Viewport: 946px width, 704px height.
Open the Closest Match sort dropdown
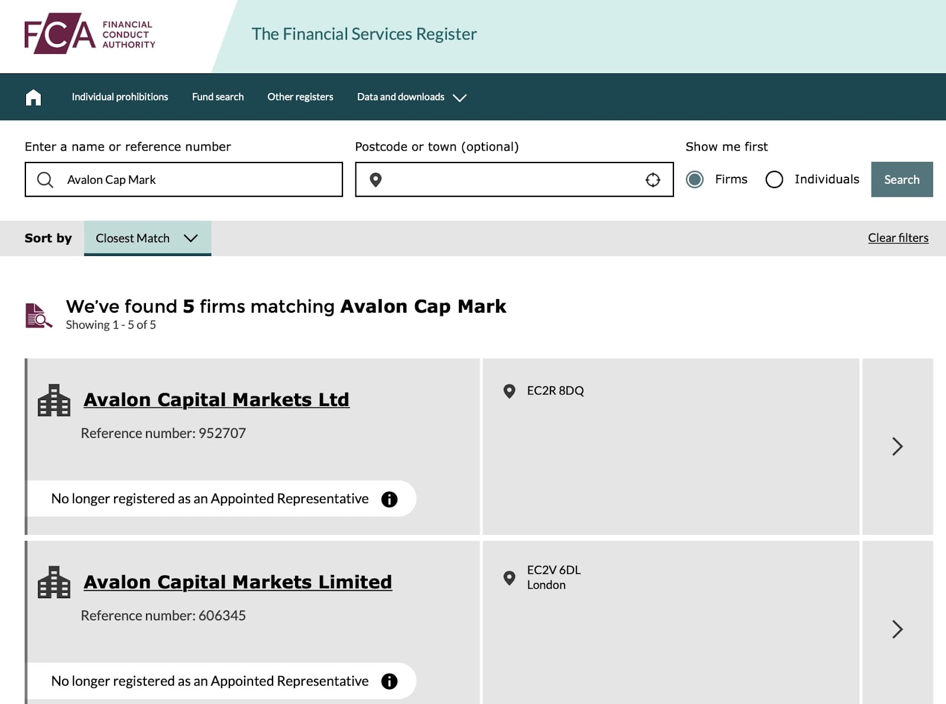(x=147, y=238)
